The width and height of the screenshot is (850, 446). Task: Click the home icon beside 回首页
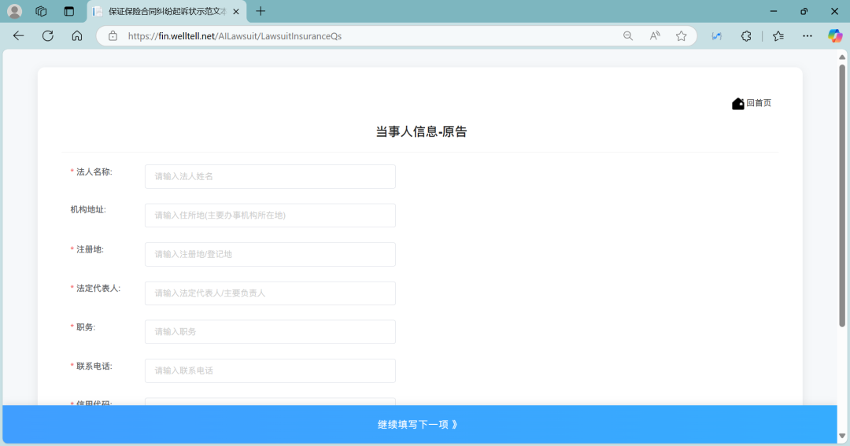[737, 104]
